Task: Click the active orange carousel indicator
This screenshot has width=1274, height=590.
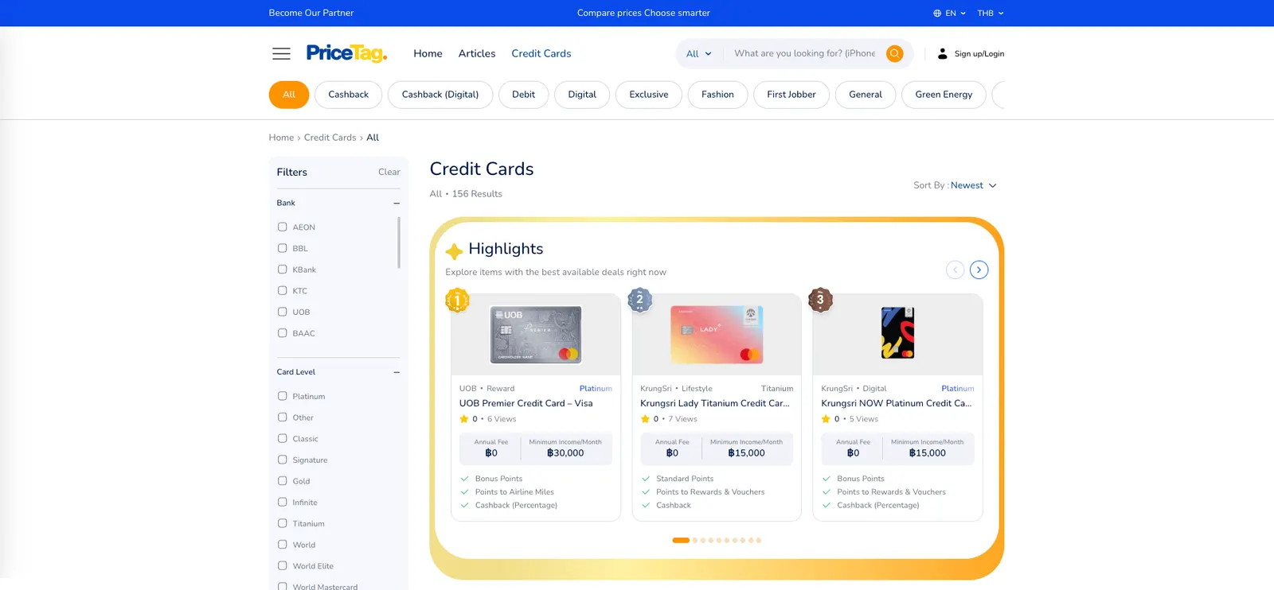Action: (681, 540)
